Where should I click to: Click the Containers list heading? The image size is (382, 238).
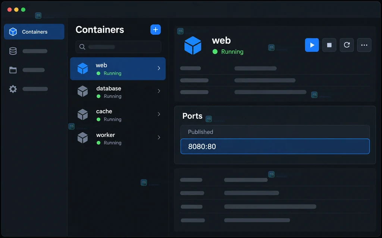[x=100, y=30]
